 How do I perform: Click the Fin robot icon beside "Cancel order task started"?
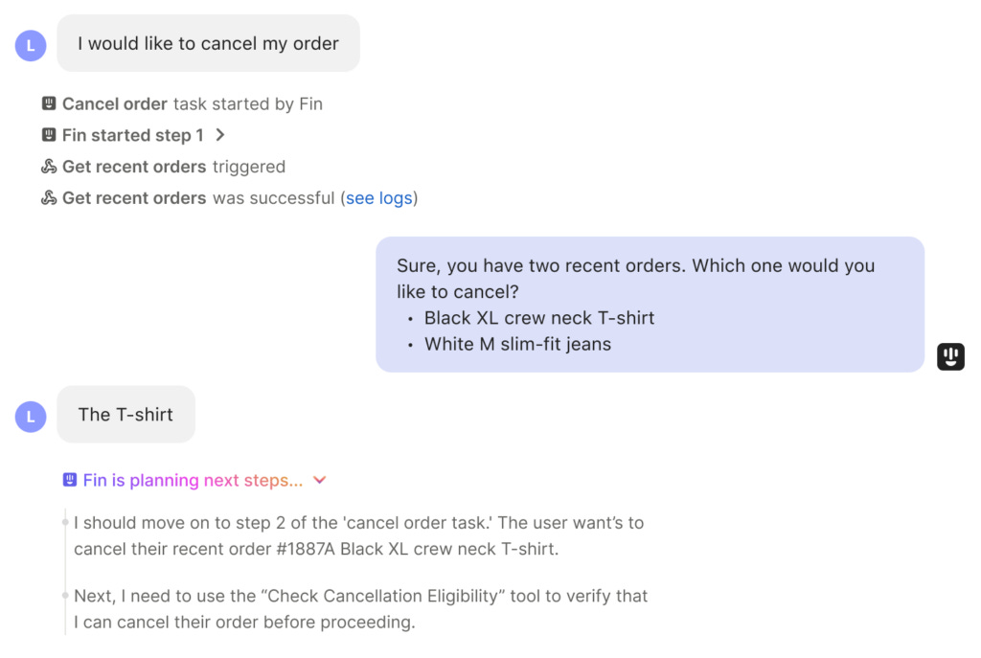click(50, 103)
